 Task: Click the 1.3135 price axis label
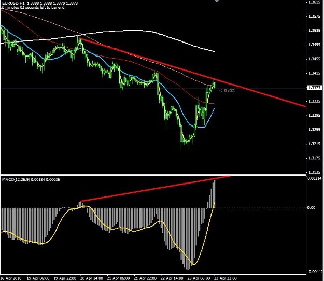314,172
